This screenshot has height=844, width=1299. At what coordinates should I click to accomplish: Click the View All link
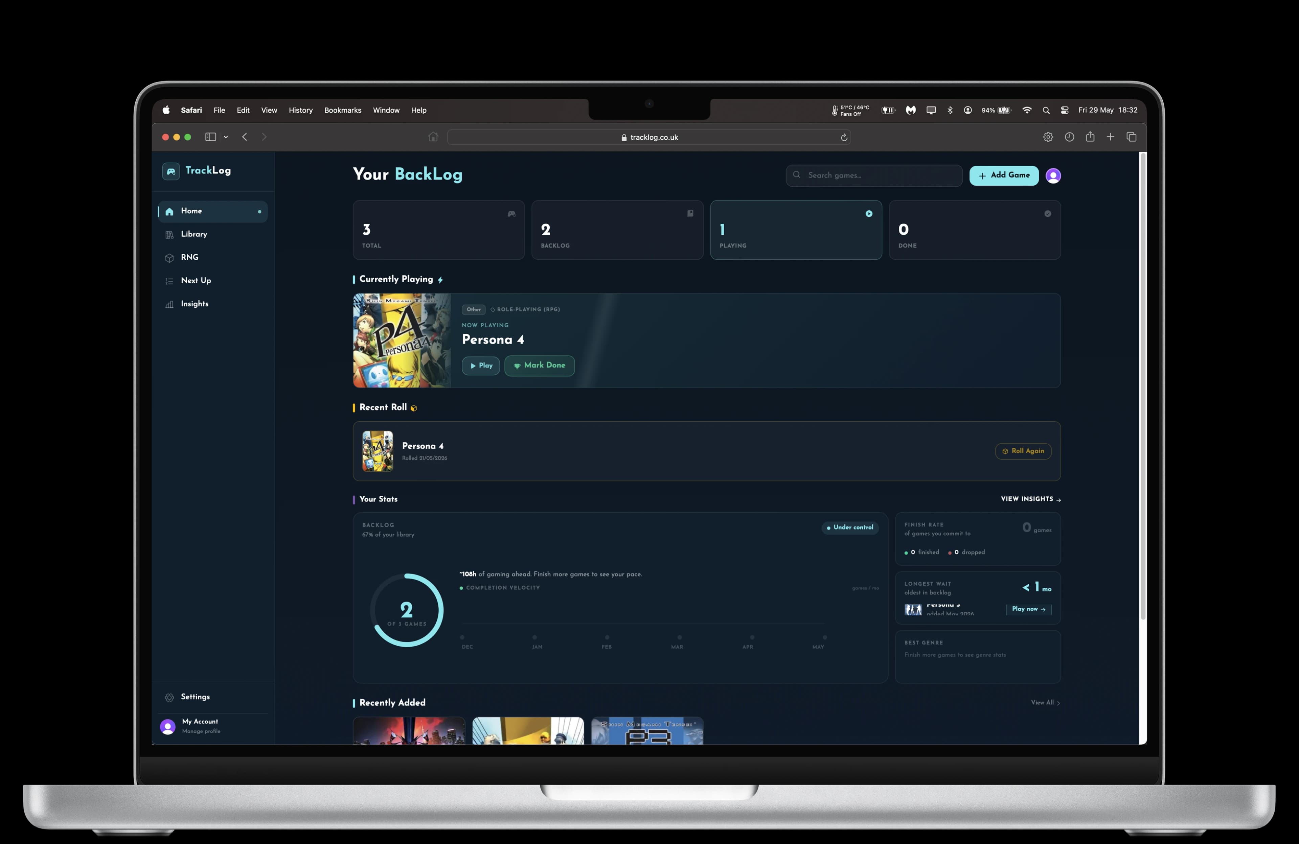(1045, 703)
